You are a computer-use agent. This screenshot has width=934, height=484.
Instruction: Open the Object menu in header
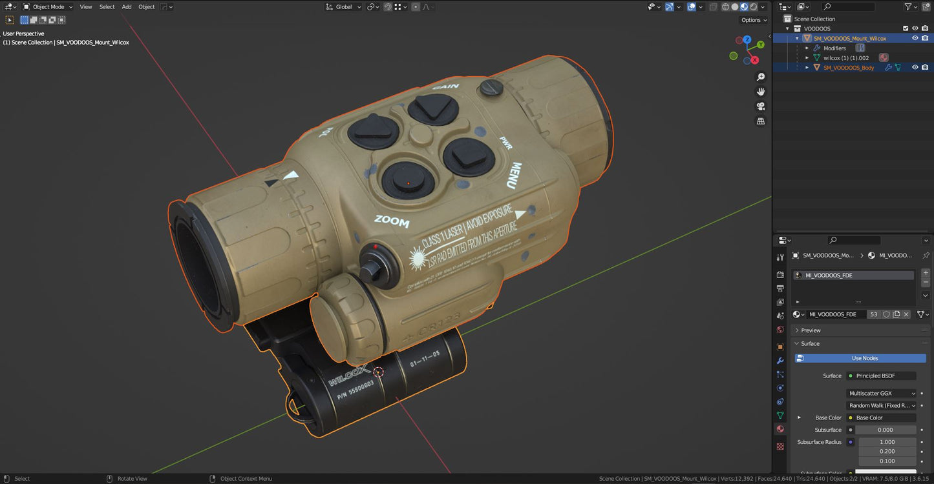147,7
